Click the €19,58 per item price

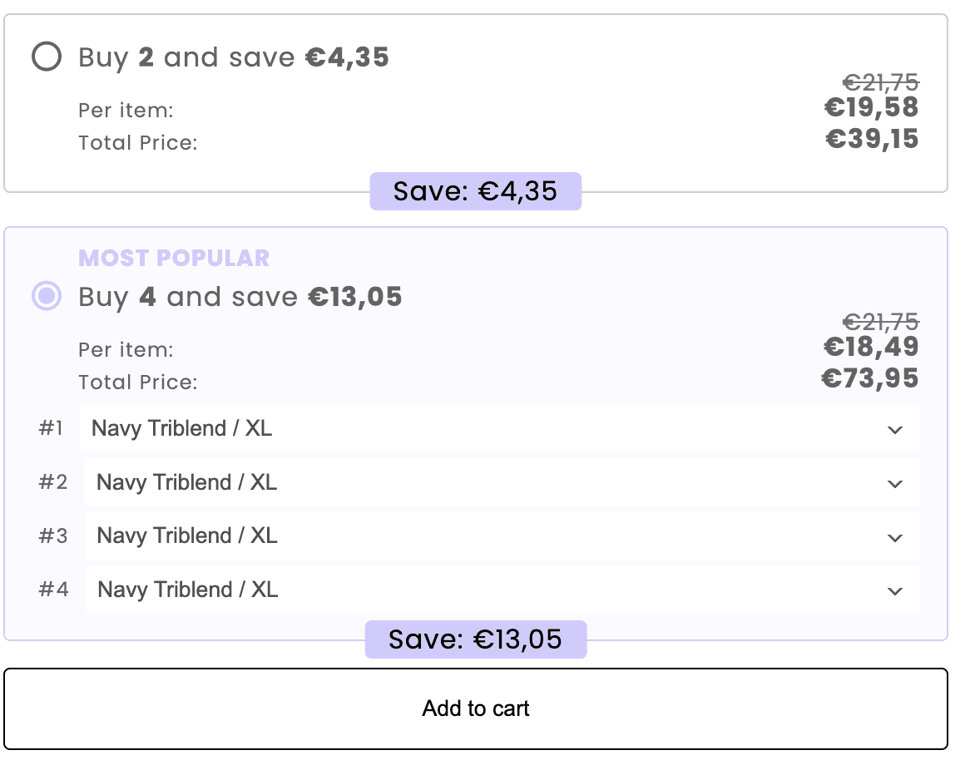point(872,107)
